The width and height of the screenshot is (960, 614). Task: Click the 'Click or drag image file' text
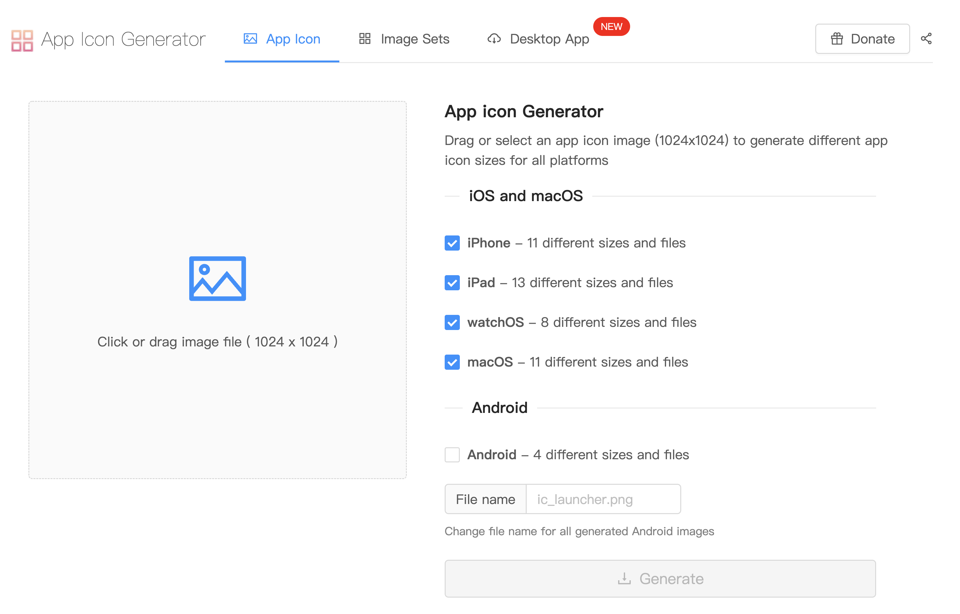coord(217,342)
